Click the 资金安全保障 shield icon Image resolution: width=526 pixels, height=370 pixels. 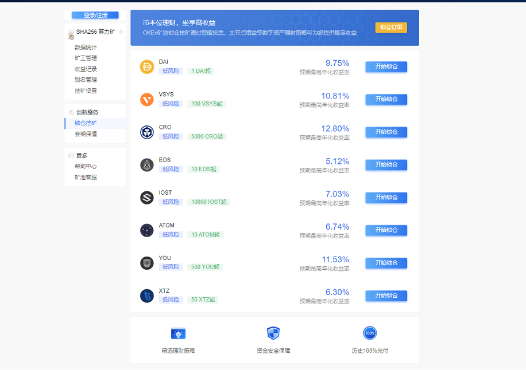(x=273, y=333)
